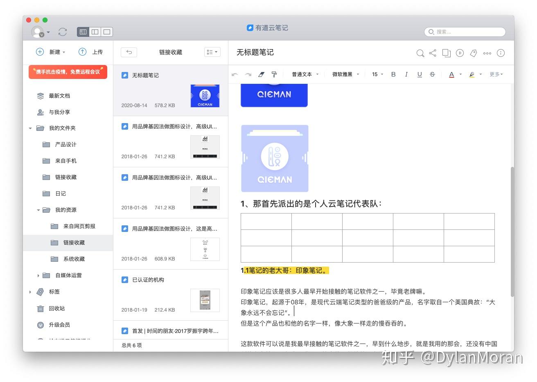The height and width of the screenshot is (382, 537).
Task: Open the 来自手机 folder
Action: [x=65, y=161]
